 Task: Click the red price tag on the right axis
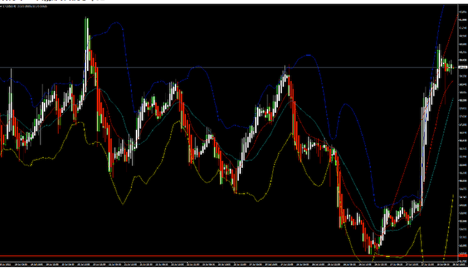point(462,256)
